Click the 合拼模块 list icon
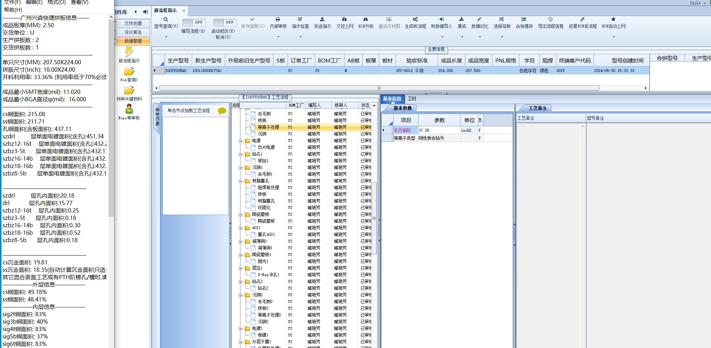The height and width of the screenshot is (348, 711). pos(524,19)
